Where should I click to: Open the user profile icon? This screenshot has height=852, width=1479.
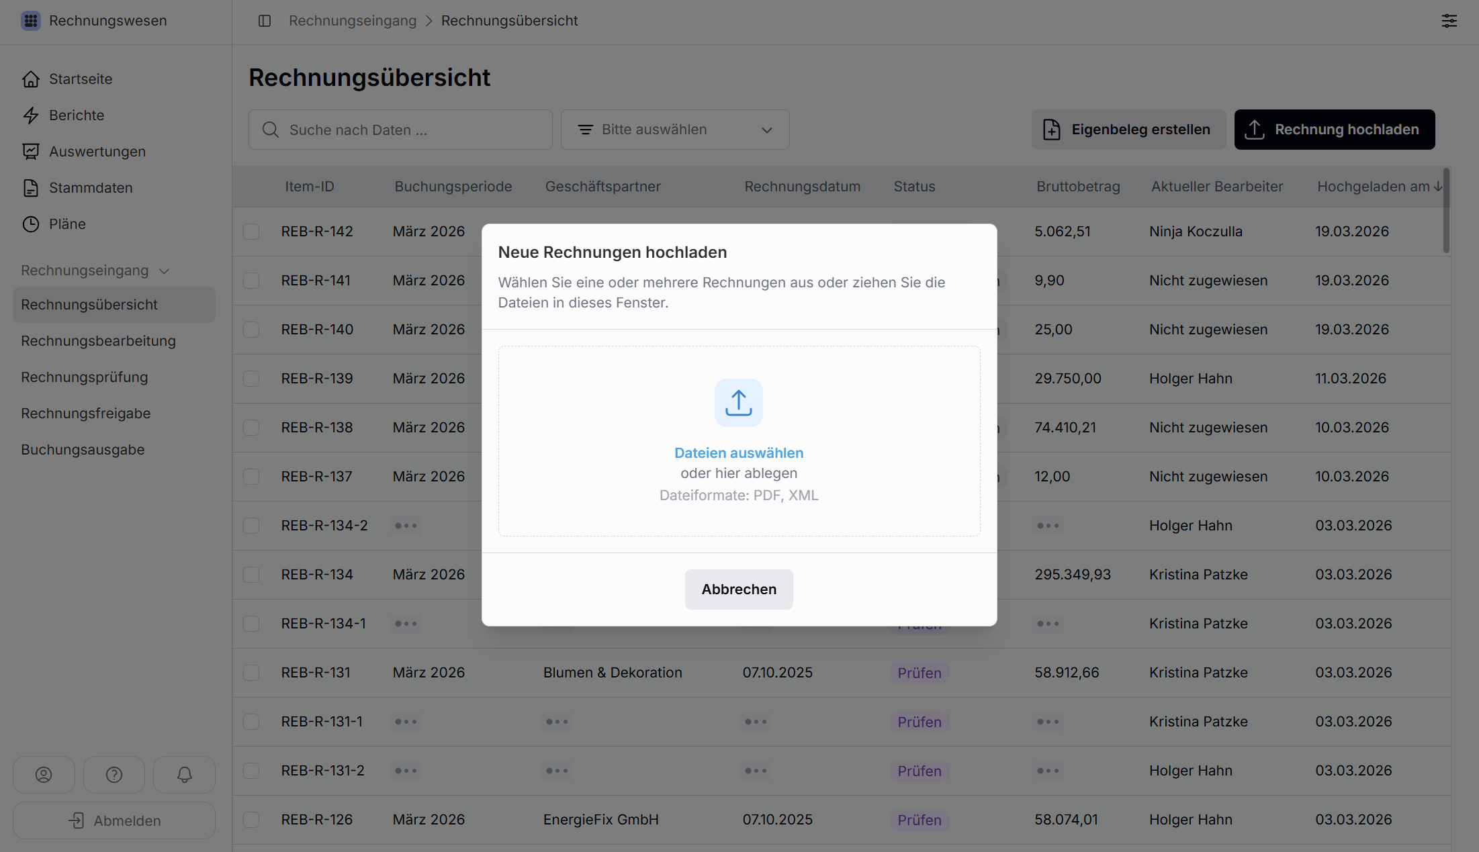[x=44, y=775]
